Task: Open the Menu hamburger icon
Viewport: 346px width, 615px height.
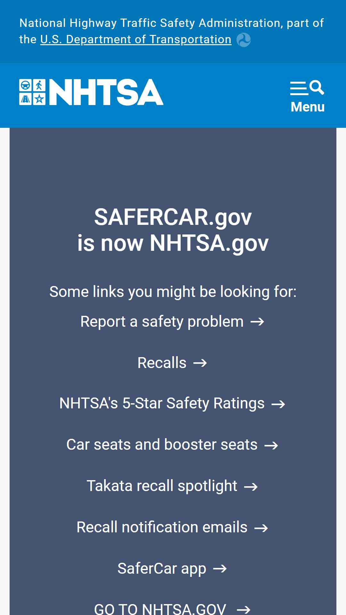Action: tap(299, 88)
